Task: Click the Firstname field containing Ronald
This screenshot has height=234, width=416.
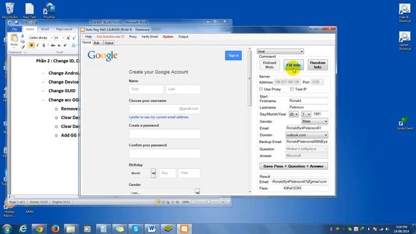Action: pos(308,101)
